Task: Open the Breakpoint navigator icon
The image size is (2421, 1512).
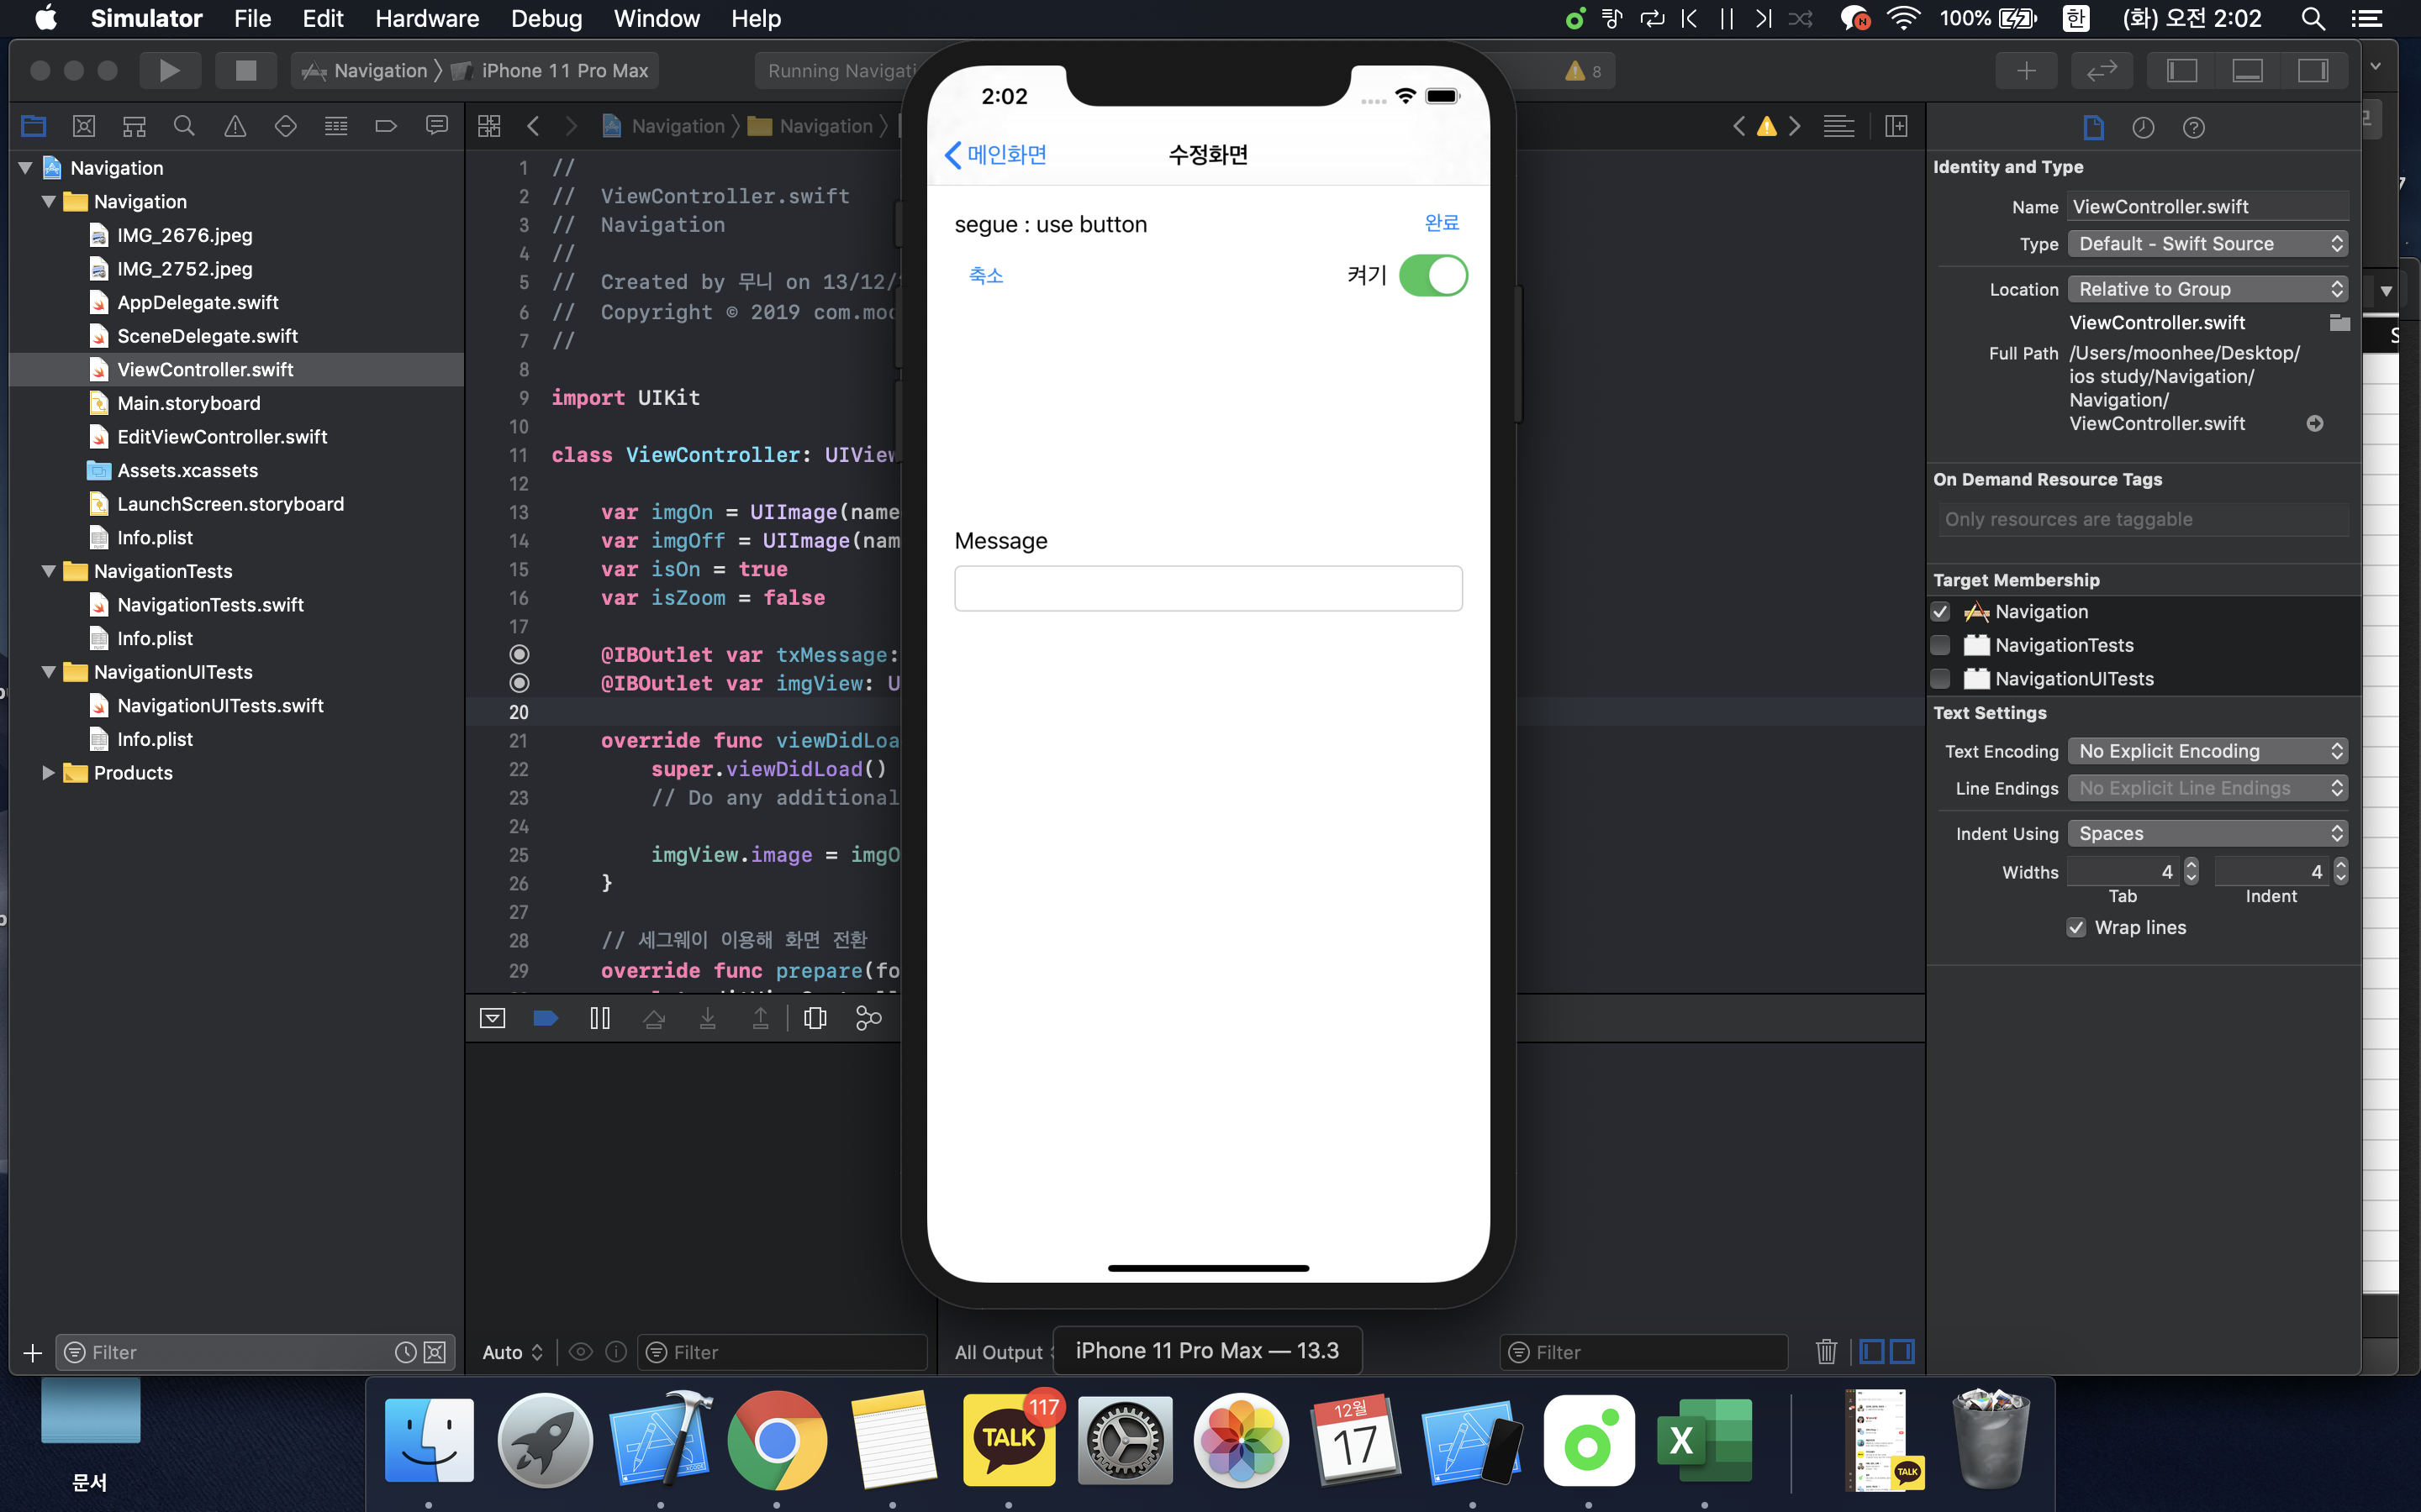Action: click(386, 126)
